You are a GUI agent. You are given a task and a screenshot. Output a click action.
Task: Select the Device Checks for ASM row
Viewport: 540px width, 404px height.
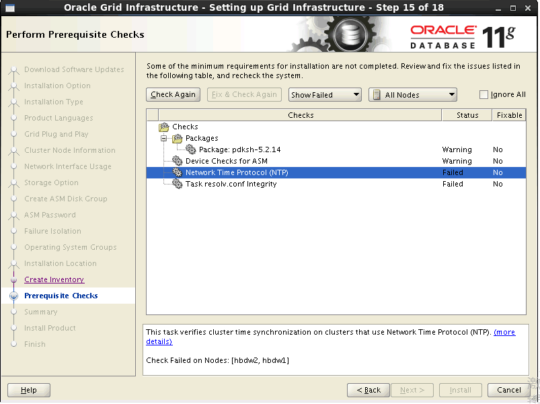click(x=336, y=161)
